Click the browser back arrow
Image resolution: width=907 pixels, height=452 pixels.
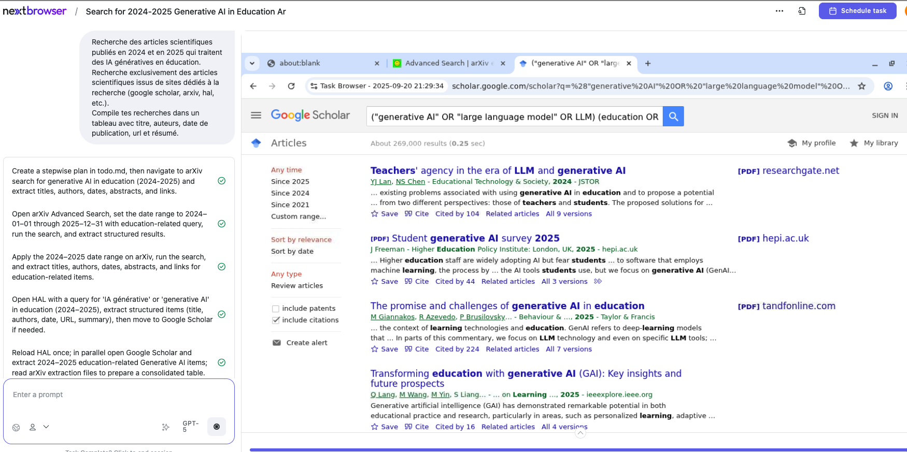[x=253, y=86]
